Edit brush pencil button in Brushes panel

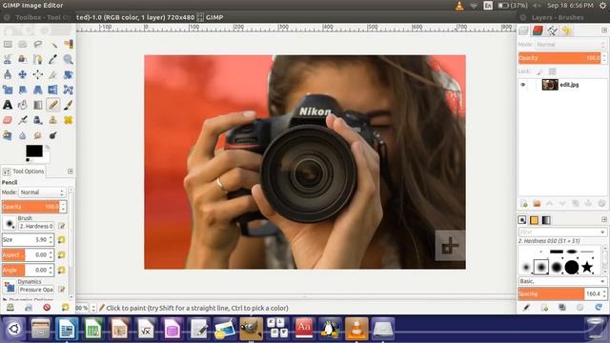point(526,307)
